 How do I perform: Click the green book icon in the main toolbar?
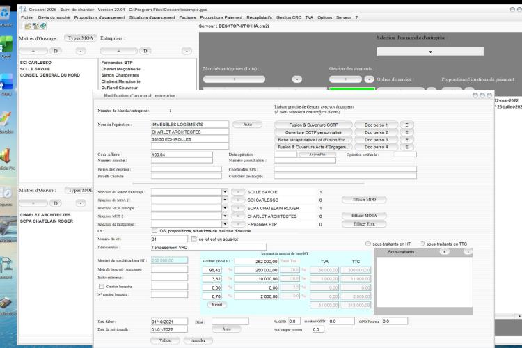(x=43, y=26)
